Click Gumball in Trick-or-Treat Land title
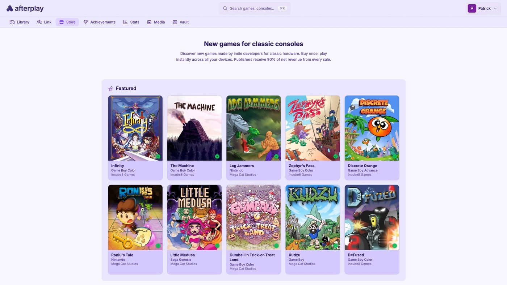507x285 pixels. coord(252,257)
